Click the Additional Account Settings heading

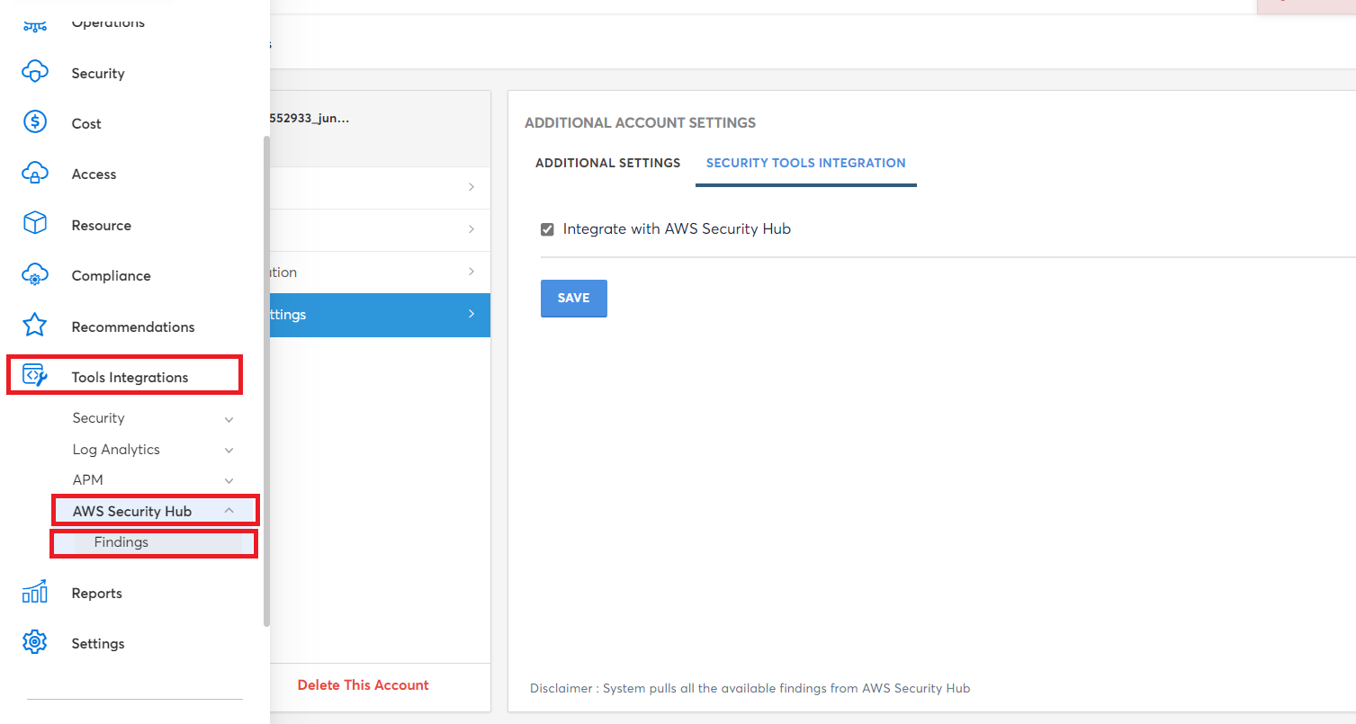coord(640,122)
